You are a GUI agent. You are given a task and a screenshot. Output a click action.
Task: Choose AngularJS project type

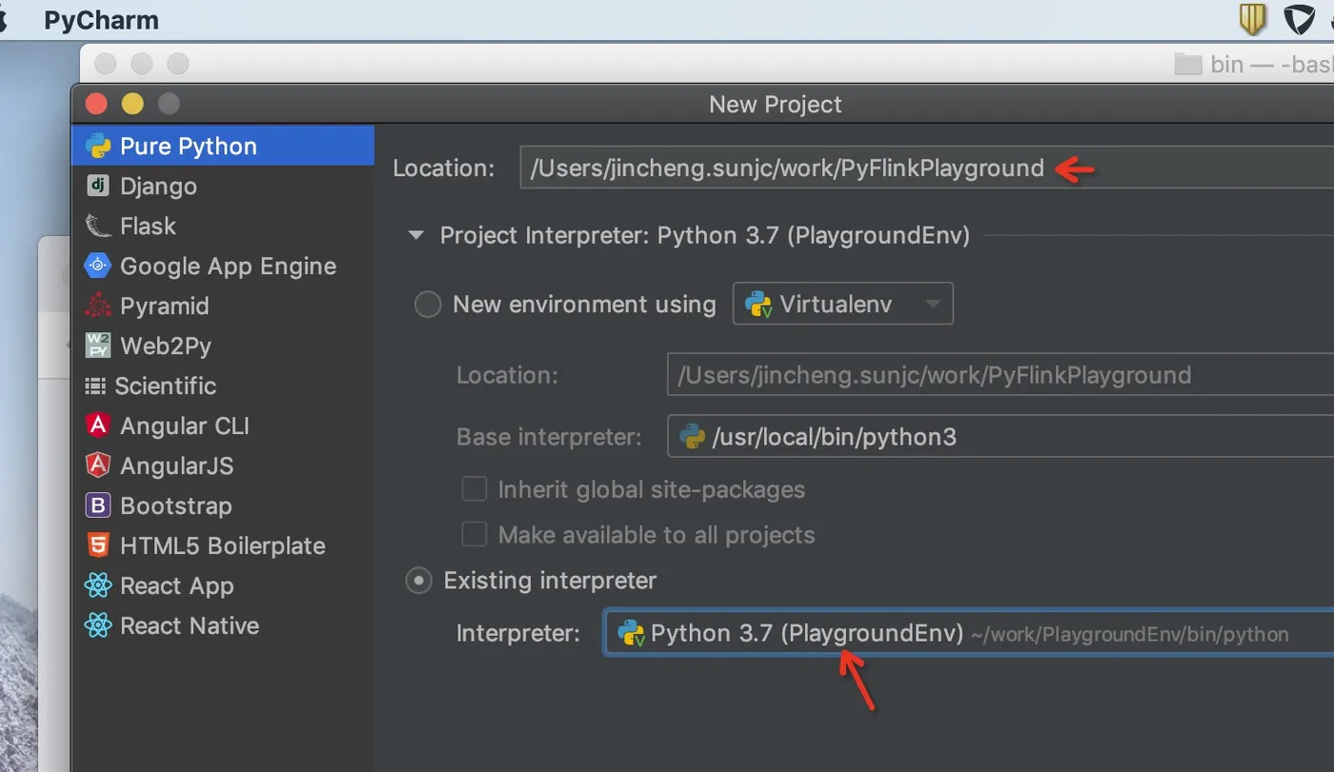coord(223,465)
